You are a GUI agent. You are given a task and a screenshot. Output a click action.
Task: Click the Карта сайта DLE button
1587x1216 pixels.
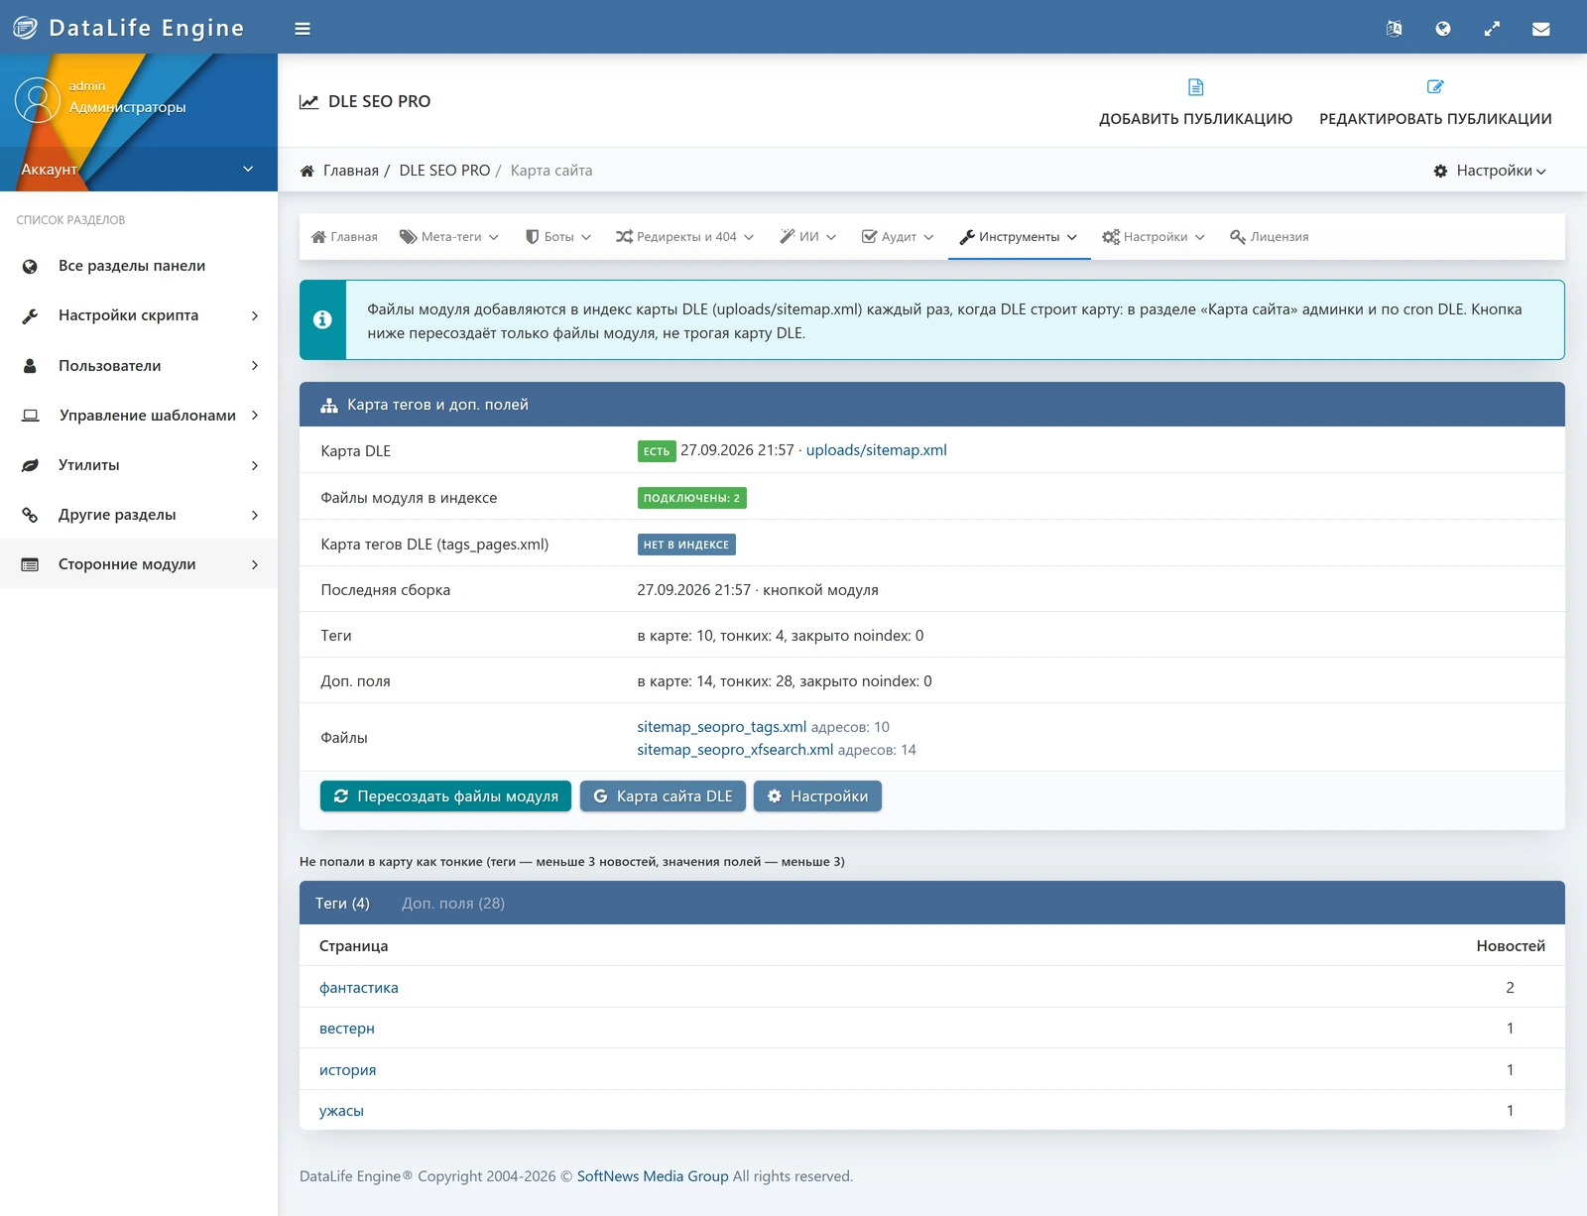tap(663, 796)
